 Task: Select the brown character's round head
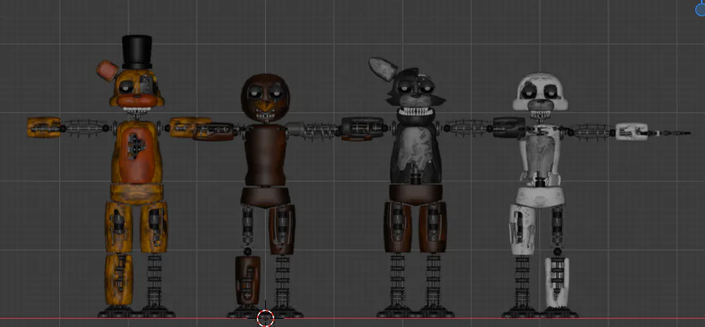pyautogui.click(x=265, y=98)
